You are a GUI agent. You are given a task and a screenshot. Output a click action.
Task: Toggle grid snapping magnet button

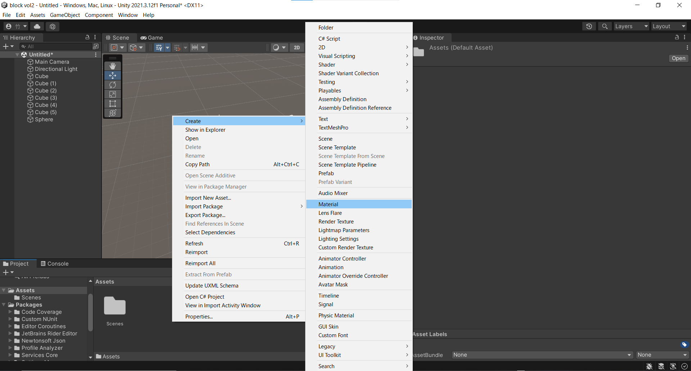[x=177, y=47]
